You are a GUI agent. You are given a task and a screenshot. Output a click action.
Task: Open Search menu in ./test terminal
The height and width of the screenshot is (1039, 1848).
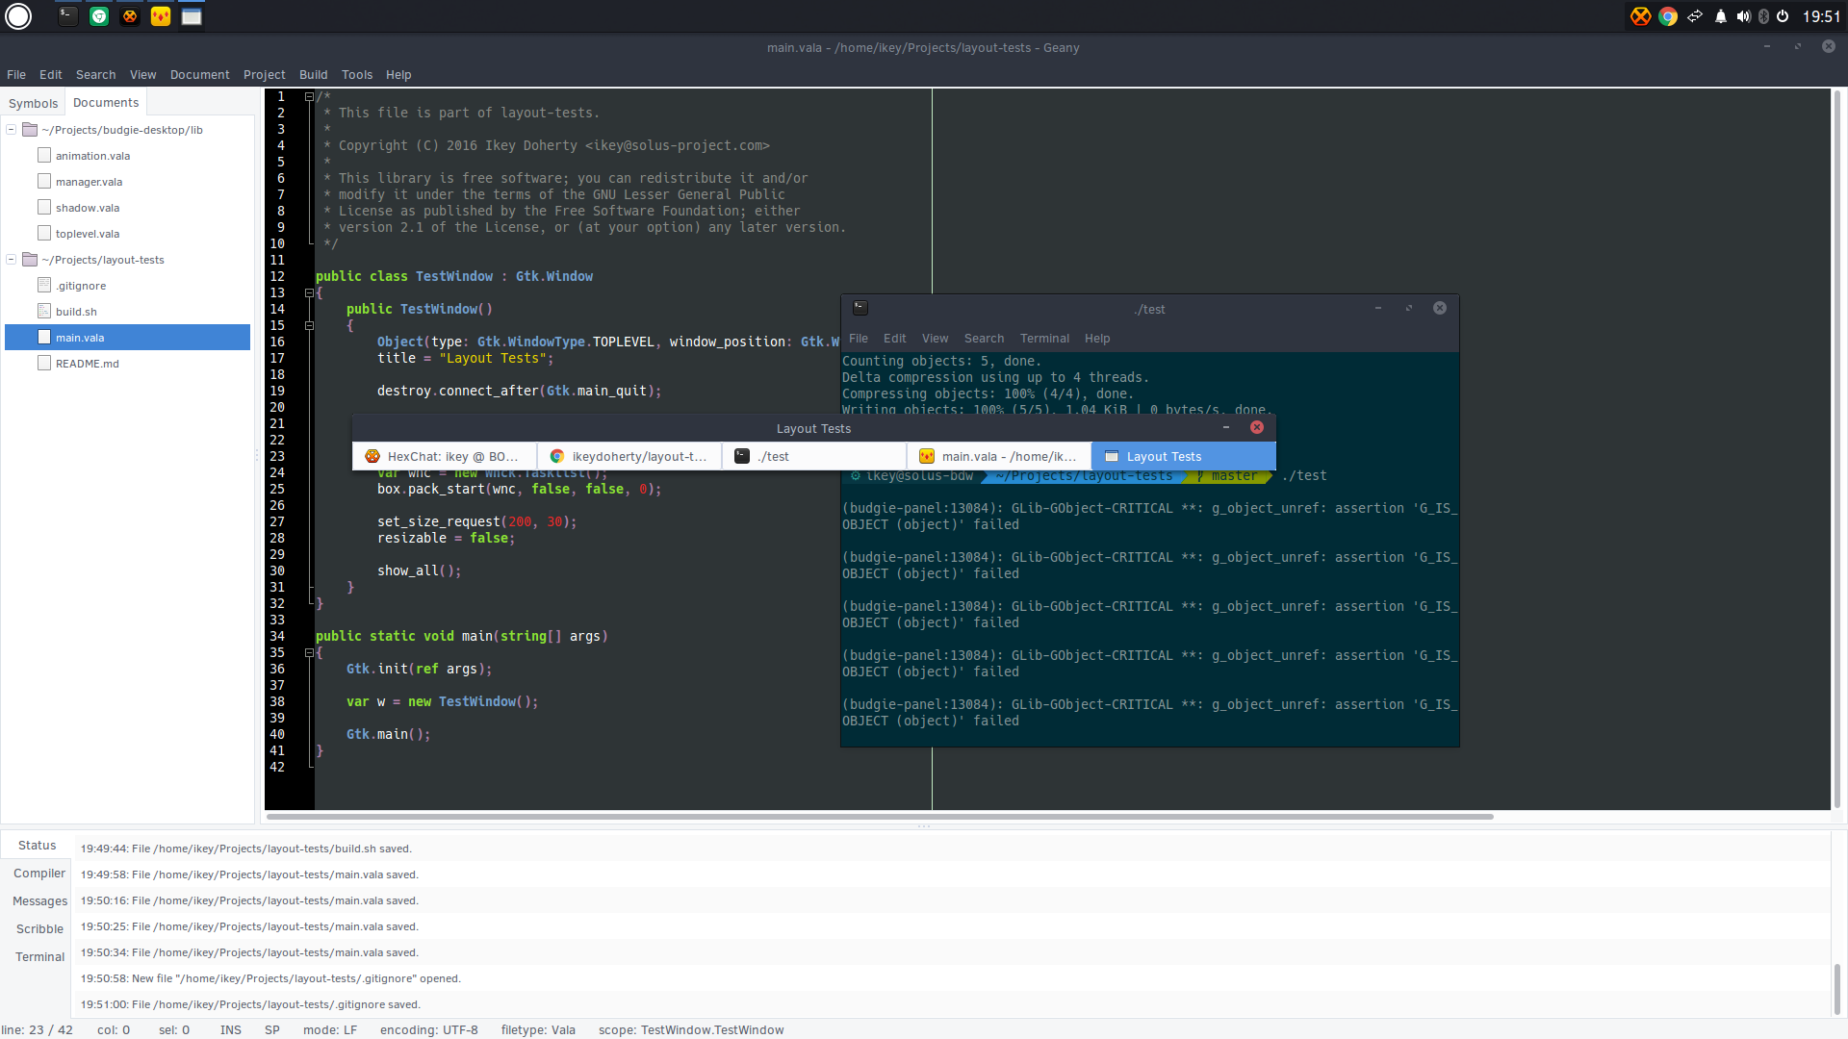point(984,339)
